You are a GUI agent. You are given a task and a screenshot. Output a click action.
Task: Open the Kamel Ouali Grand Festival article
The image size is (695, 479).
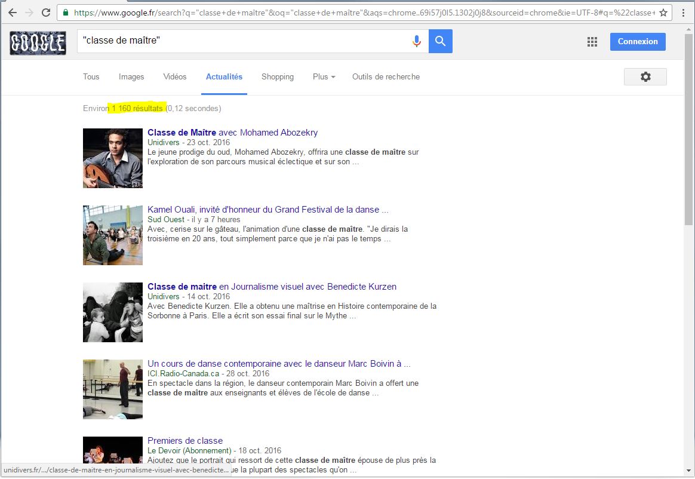(x=267, y=210)
